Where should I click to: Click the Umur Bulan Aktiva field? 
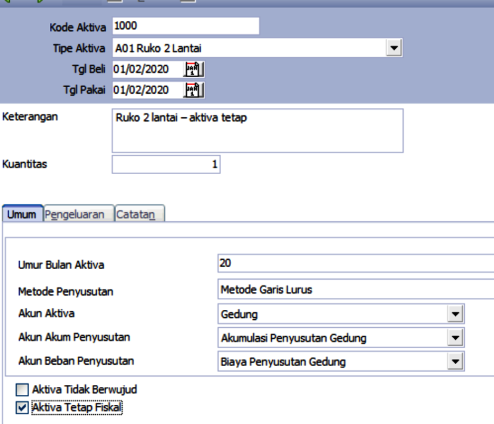tap(356, 264)
